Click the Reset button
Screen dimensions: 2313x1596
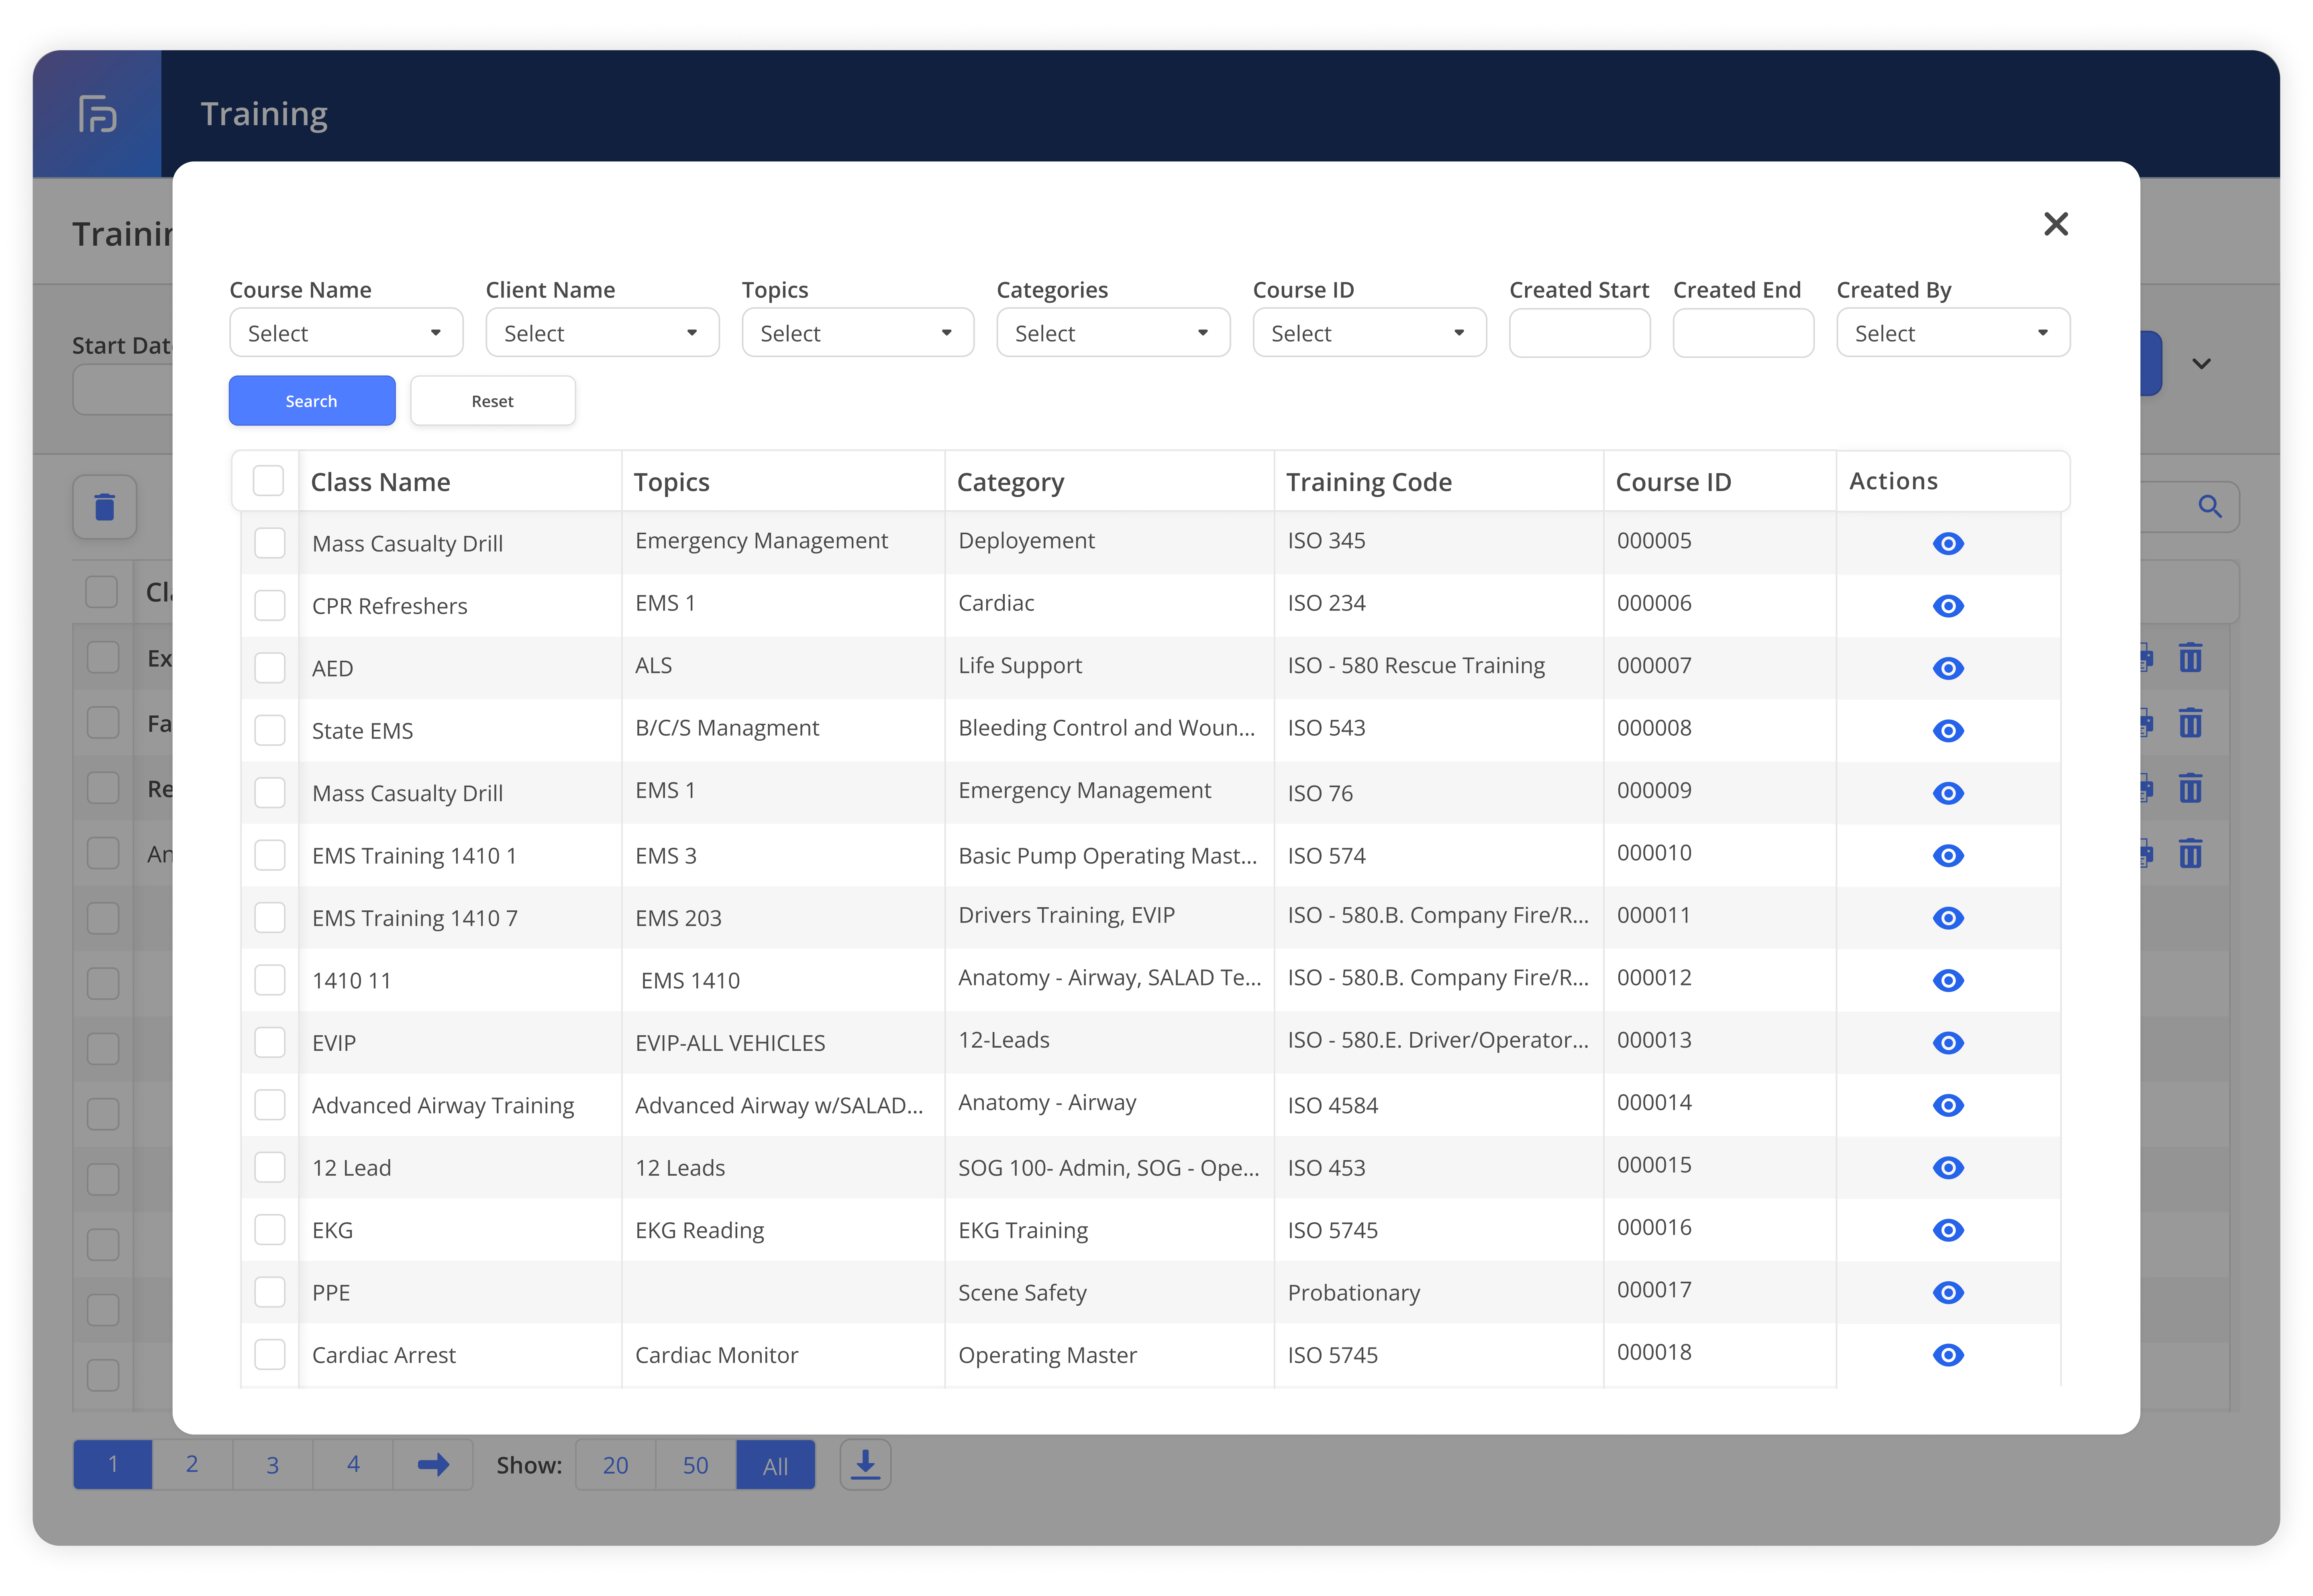[492, 401]
